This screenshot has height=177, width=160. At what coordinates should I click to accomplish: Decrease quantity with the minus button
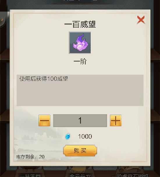45,120
